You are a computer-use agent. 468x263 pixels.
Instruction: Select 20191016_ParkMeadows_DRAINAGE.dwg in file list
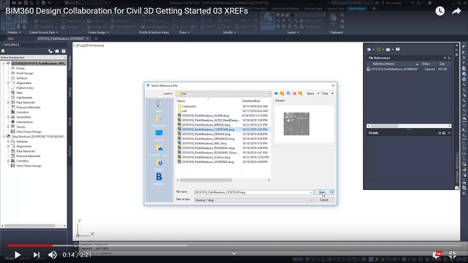(208, 139)
